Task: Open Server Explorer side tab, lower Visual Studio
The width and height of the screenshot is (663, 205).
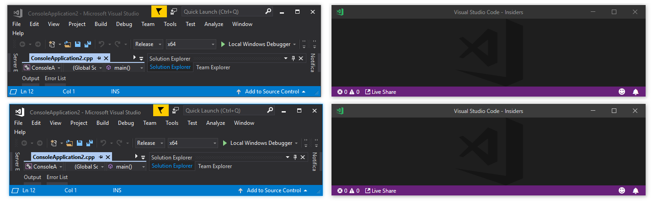Action: click(17, 162)
